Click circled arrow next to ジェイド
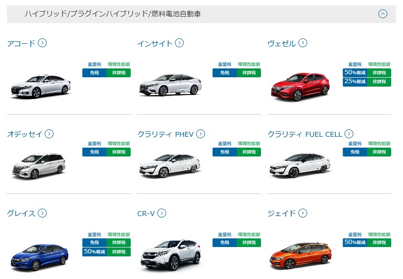 click(303, 213)
